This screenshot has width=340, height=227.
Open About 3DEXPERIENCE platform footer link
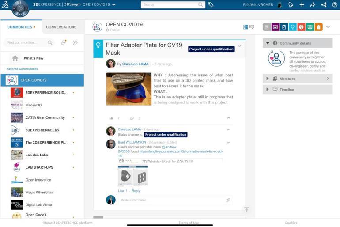(68, 223)
